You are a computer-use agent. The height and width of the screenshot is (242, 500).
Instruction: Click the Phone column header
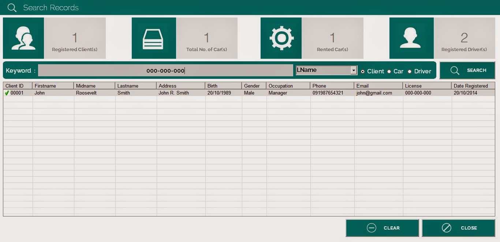(x=331, y=85)
